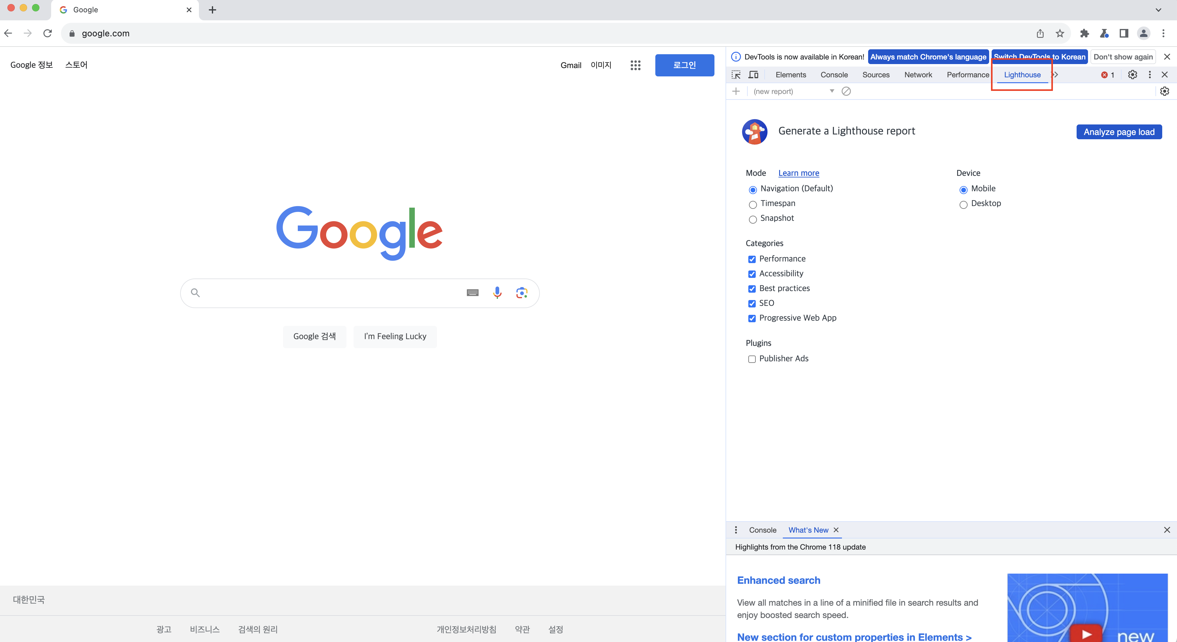
Task: Open DevTools customize three-dot menu
Action: [x=1150, y=75]
